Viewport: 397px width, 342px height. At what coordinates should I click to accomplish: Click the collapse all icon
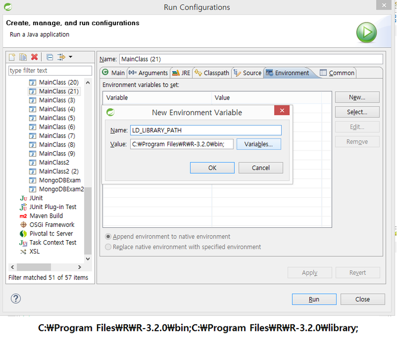coord(49,57)
